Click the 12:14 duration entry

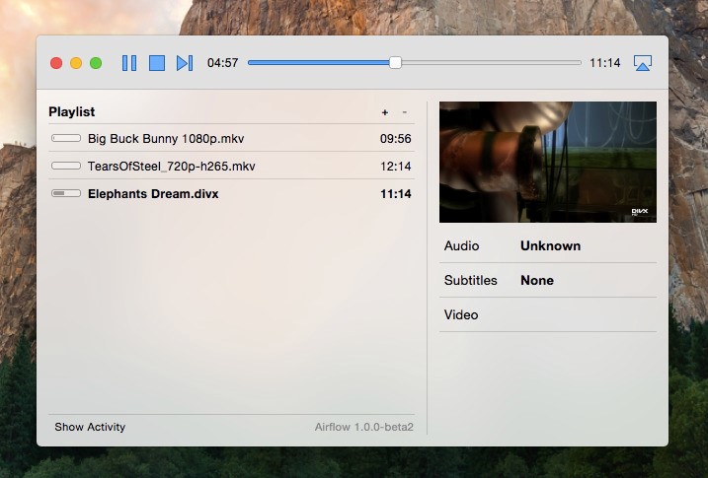coord(396,166)
